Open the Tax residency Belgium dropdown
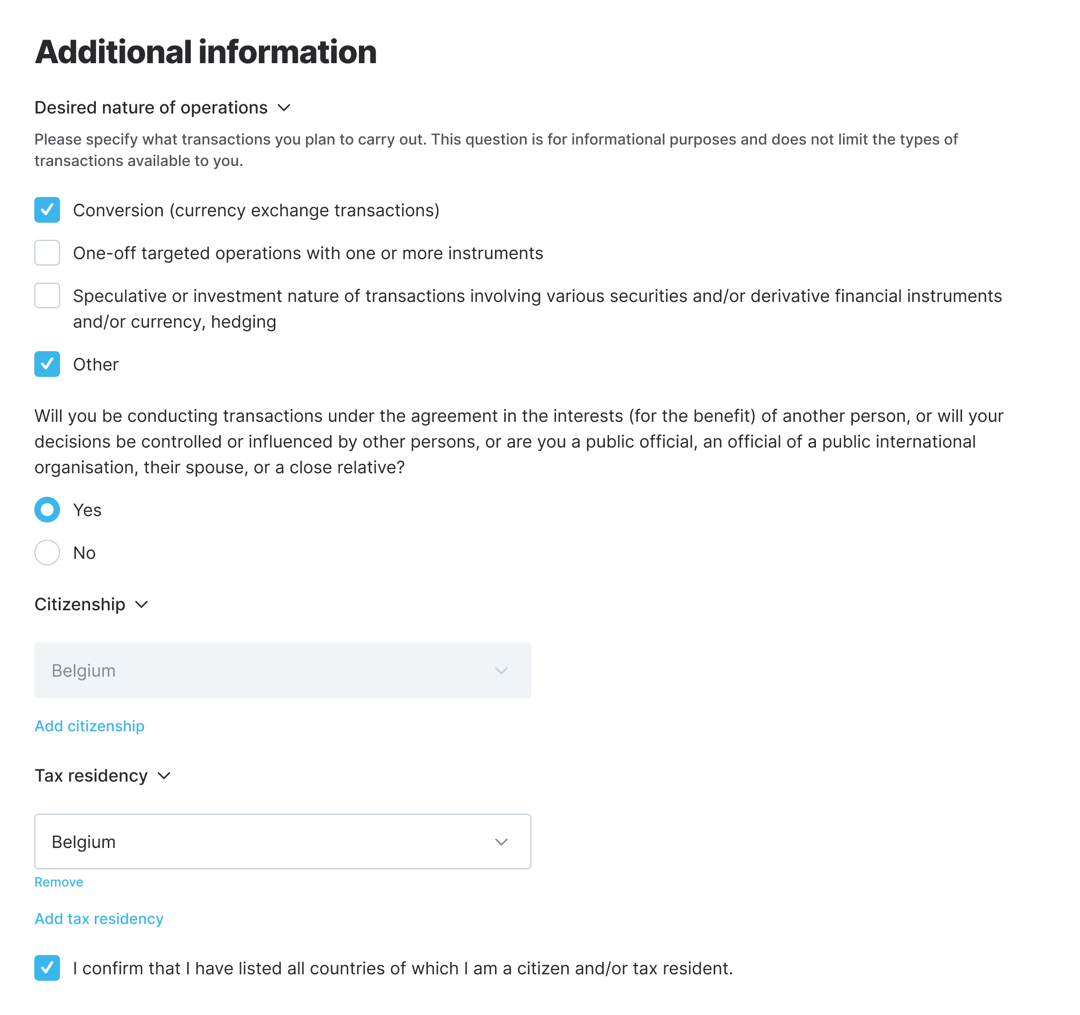Image resolution: width=1080 pixels, height=1015 pixels. point(282,842)
